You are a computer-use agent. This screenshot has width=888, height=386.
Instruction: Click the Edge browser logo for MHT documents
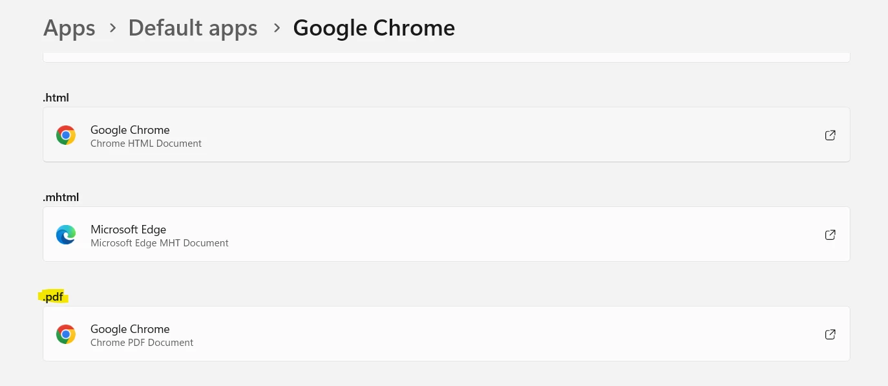(x=66, y=234)
